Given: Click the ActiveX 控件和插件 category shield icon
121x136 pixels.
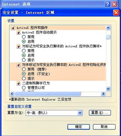Looking at the screenshot, I should tap(13, 28).
